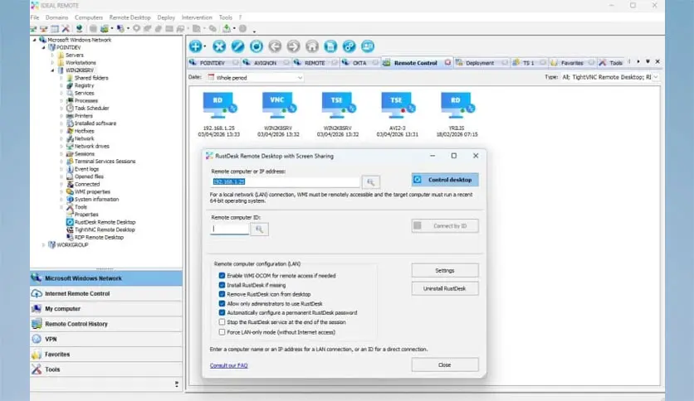Click the blue circular refresh icon
The image size is (694, 401).
tap(257, 46)
